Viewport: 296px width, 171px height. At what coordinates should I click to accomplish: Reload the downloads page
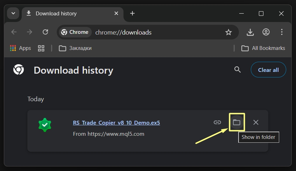coord(45,32)
